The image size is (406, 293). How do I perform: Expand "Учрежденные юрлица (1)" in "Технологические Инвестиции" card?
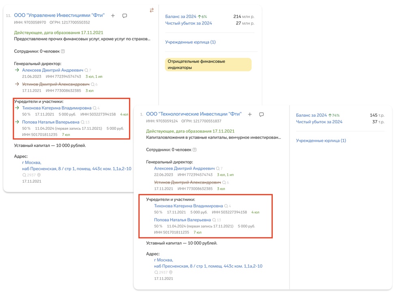(321, 141)
